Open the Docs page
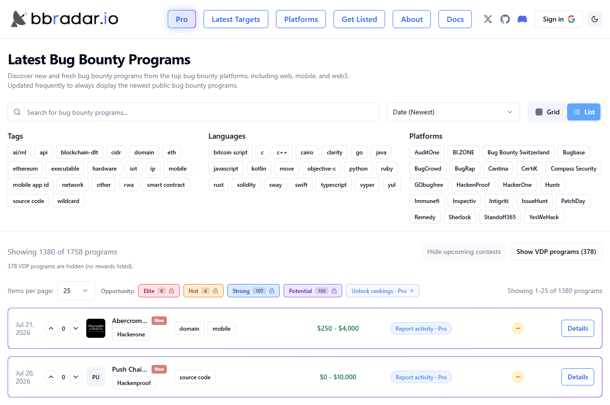The width and height of the screenshot is (610, 405). (x=455, y=19)
